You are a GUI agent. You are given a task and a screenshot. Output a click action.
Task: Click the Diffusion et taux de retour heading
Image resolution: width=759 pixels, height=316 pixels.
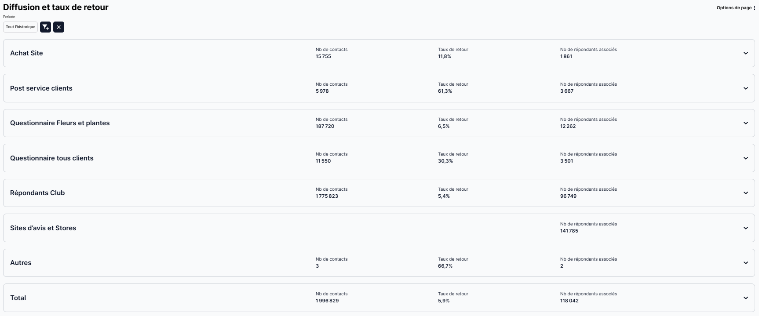pos(56,7)
